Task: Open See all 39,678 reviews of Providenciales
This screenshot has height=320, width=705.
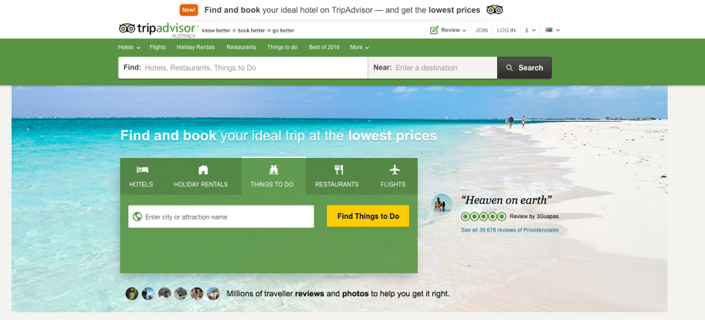Action: (x=510, y=230)
